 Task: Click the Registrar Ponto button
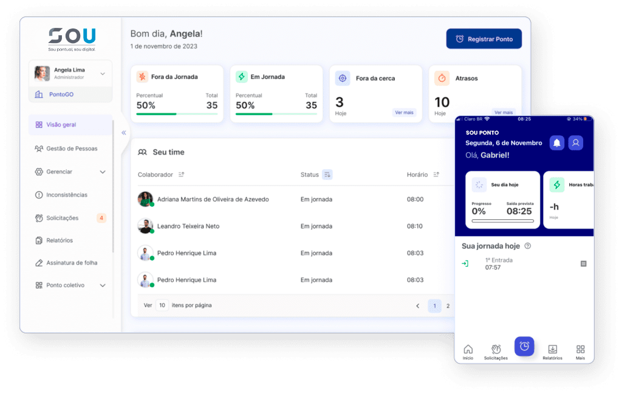pyautogui.click(x=484, y=39)
